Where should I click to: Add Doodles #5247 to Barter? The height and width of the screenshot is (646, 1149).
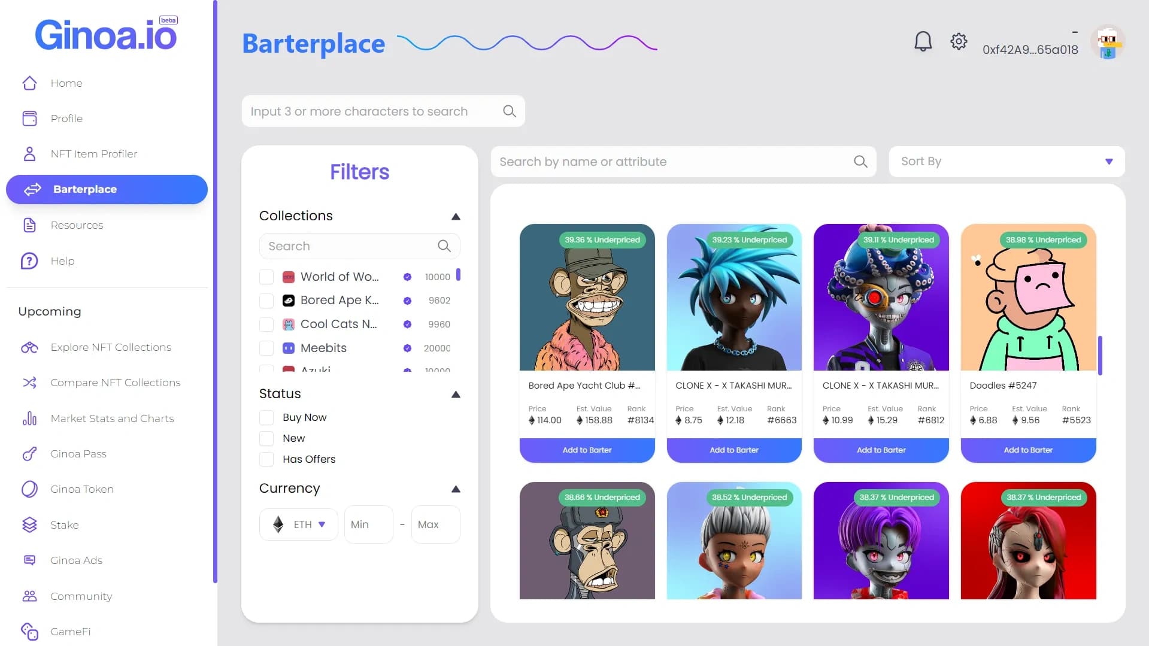tap(1028, 450)
